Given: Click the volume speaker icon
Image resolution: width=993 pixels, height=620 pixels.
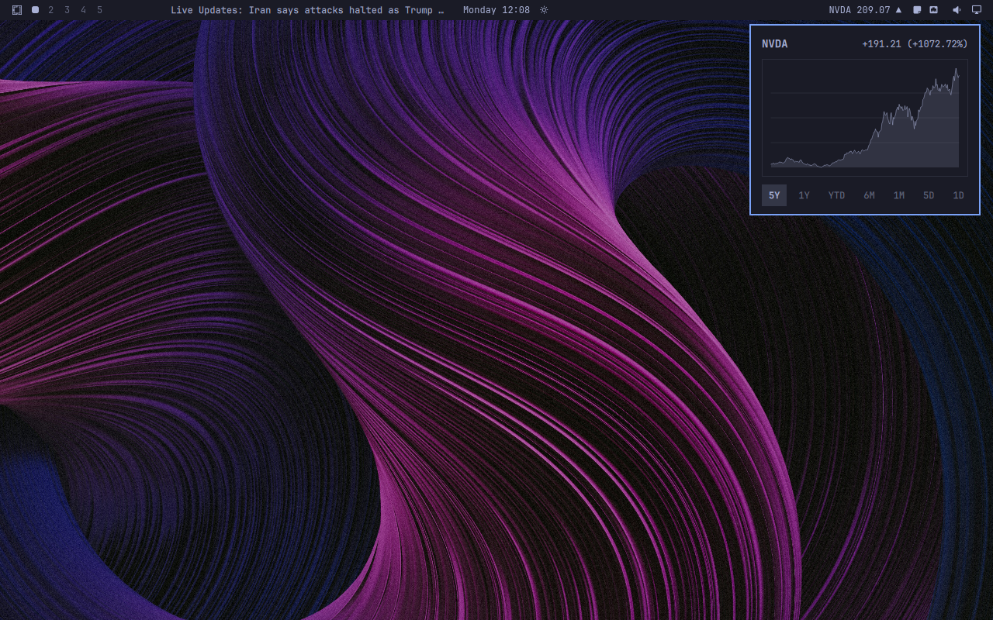Looking at the screenshot, I should click(957, 10).
